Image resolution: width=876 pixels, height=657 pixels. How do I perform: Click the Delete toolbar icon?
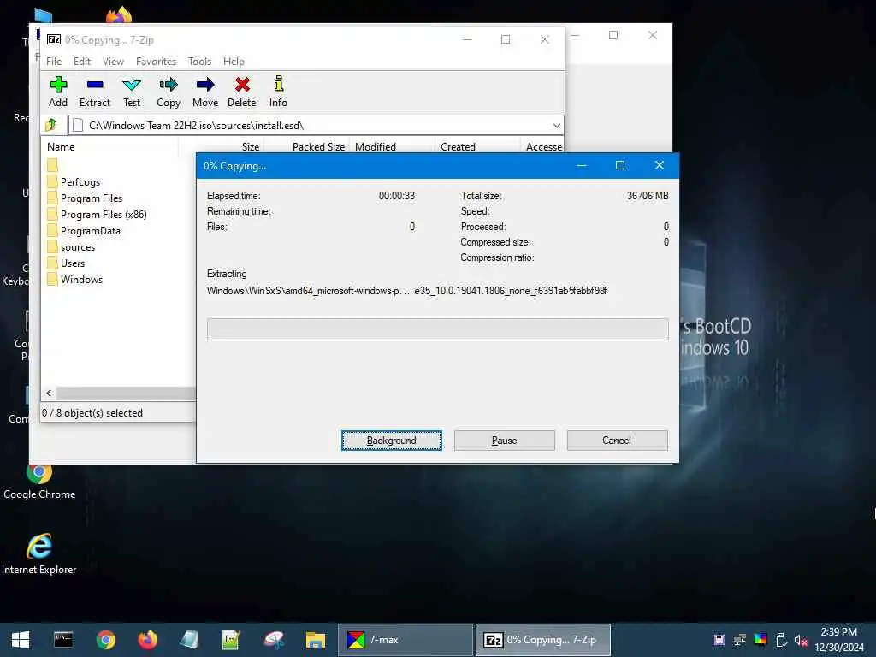(x=242, y=92)
